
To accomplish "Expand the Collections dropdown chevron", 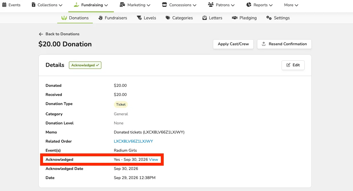I will tap(60, 5).
